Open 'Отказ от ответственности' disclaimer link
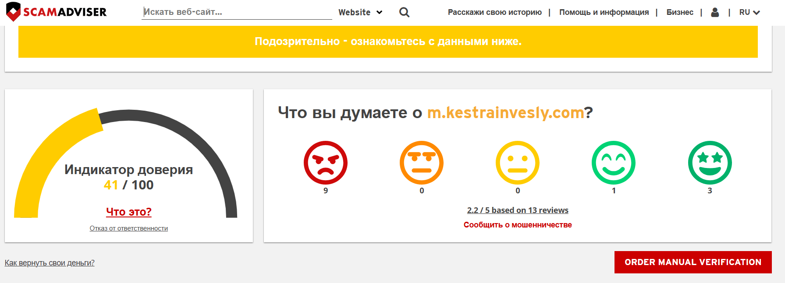The width and height of the screenshot is (785, 283). (x=129, y=228)
